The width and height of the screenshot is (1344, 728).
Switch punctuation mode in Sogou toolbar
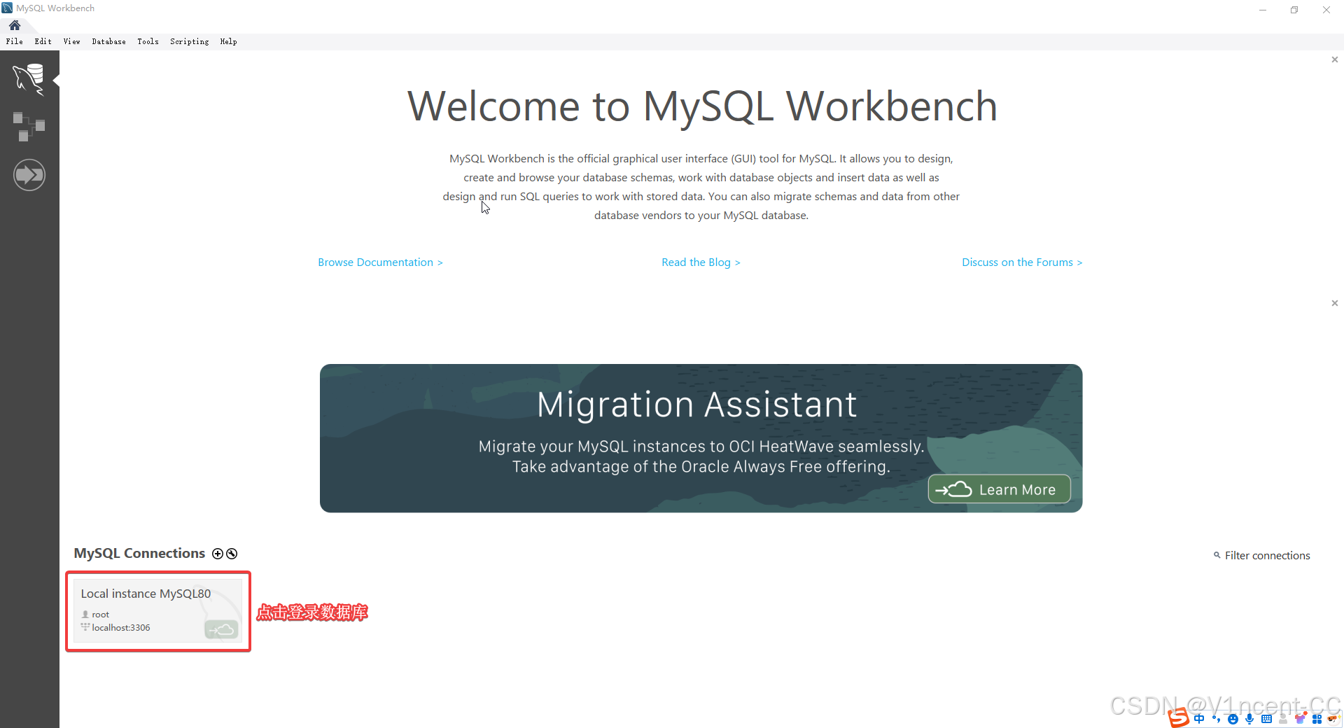pyautogui.click(x=1217, y=719)
